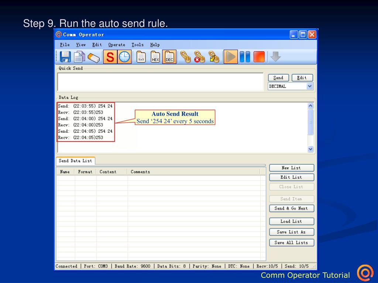
Task: Open the Operate menu
Action: (x=117, y=45)
